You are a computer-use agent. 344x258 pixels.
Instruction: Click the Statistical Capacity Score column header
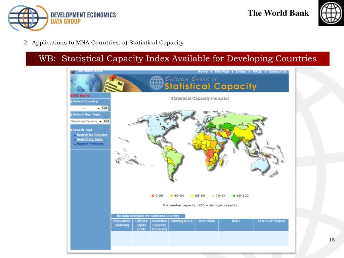click(x=159, y=225)
